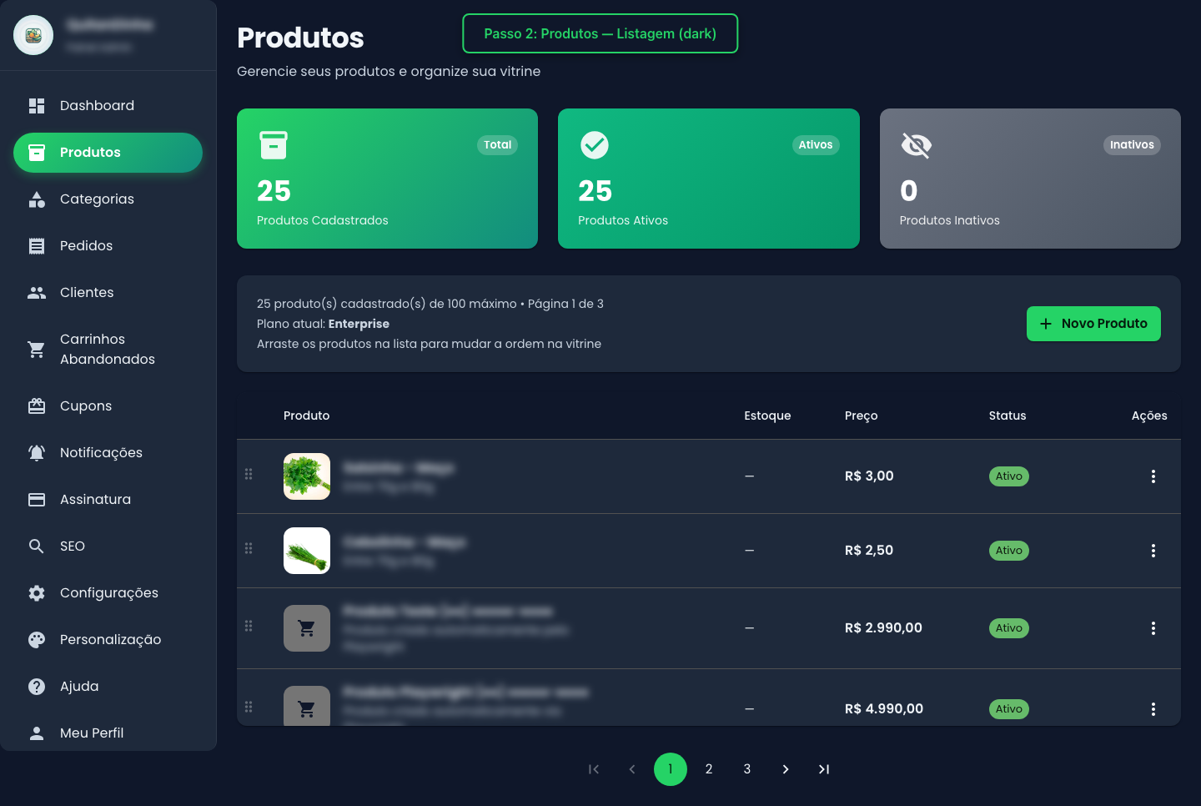Click the Personalização palette icon
The width and height of the screenshot is (1201, 806).
tap(37, 639)
